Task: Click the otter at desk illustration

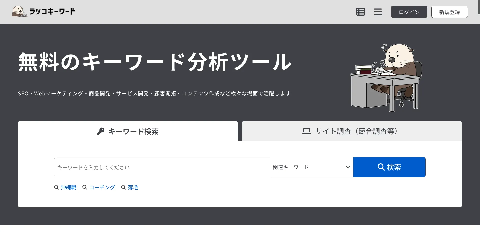Action: click(386, 77)
